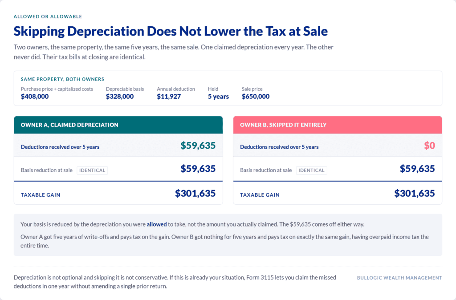This screenshot has width=456, height=300.
Task: Click the $328,000 depreciable basis figure
Action: 120,97
